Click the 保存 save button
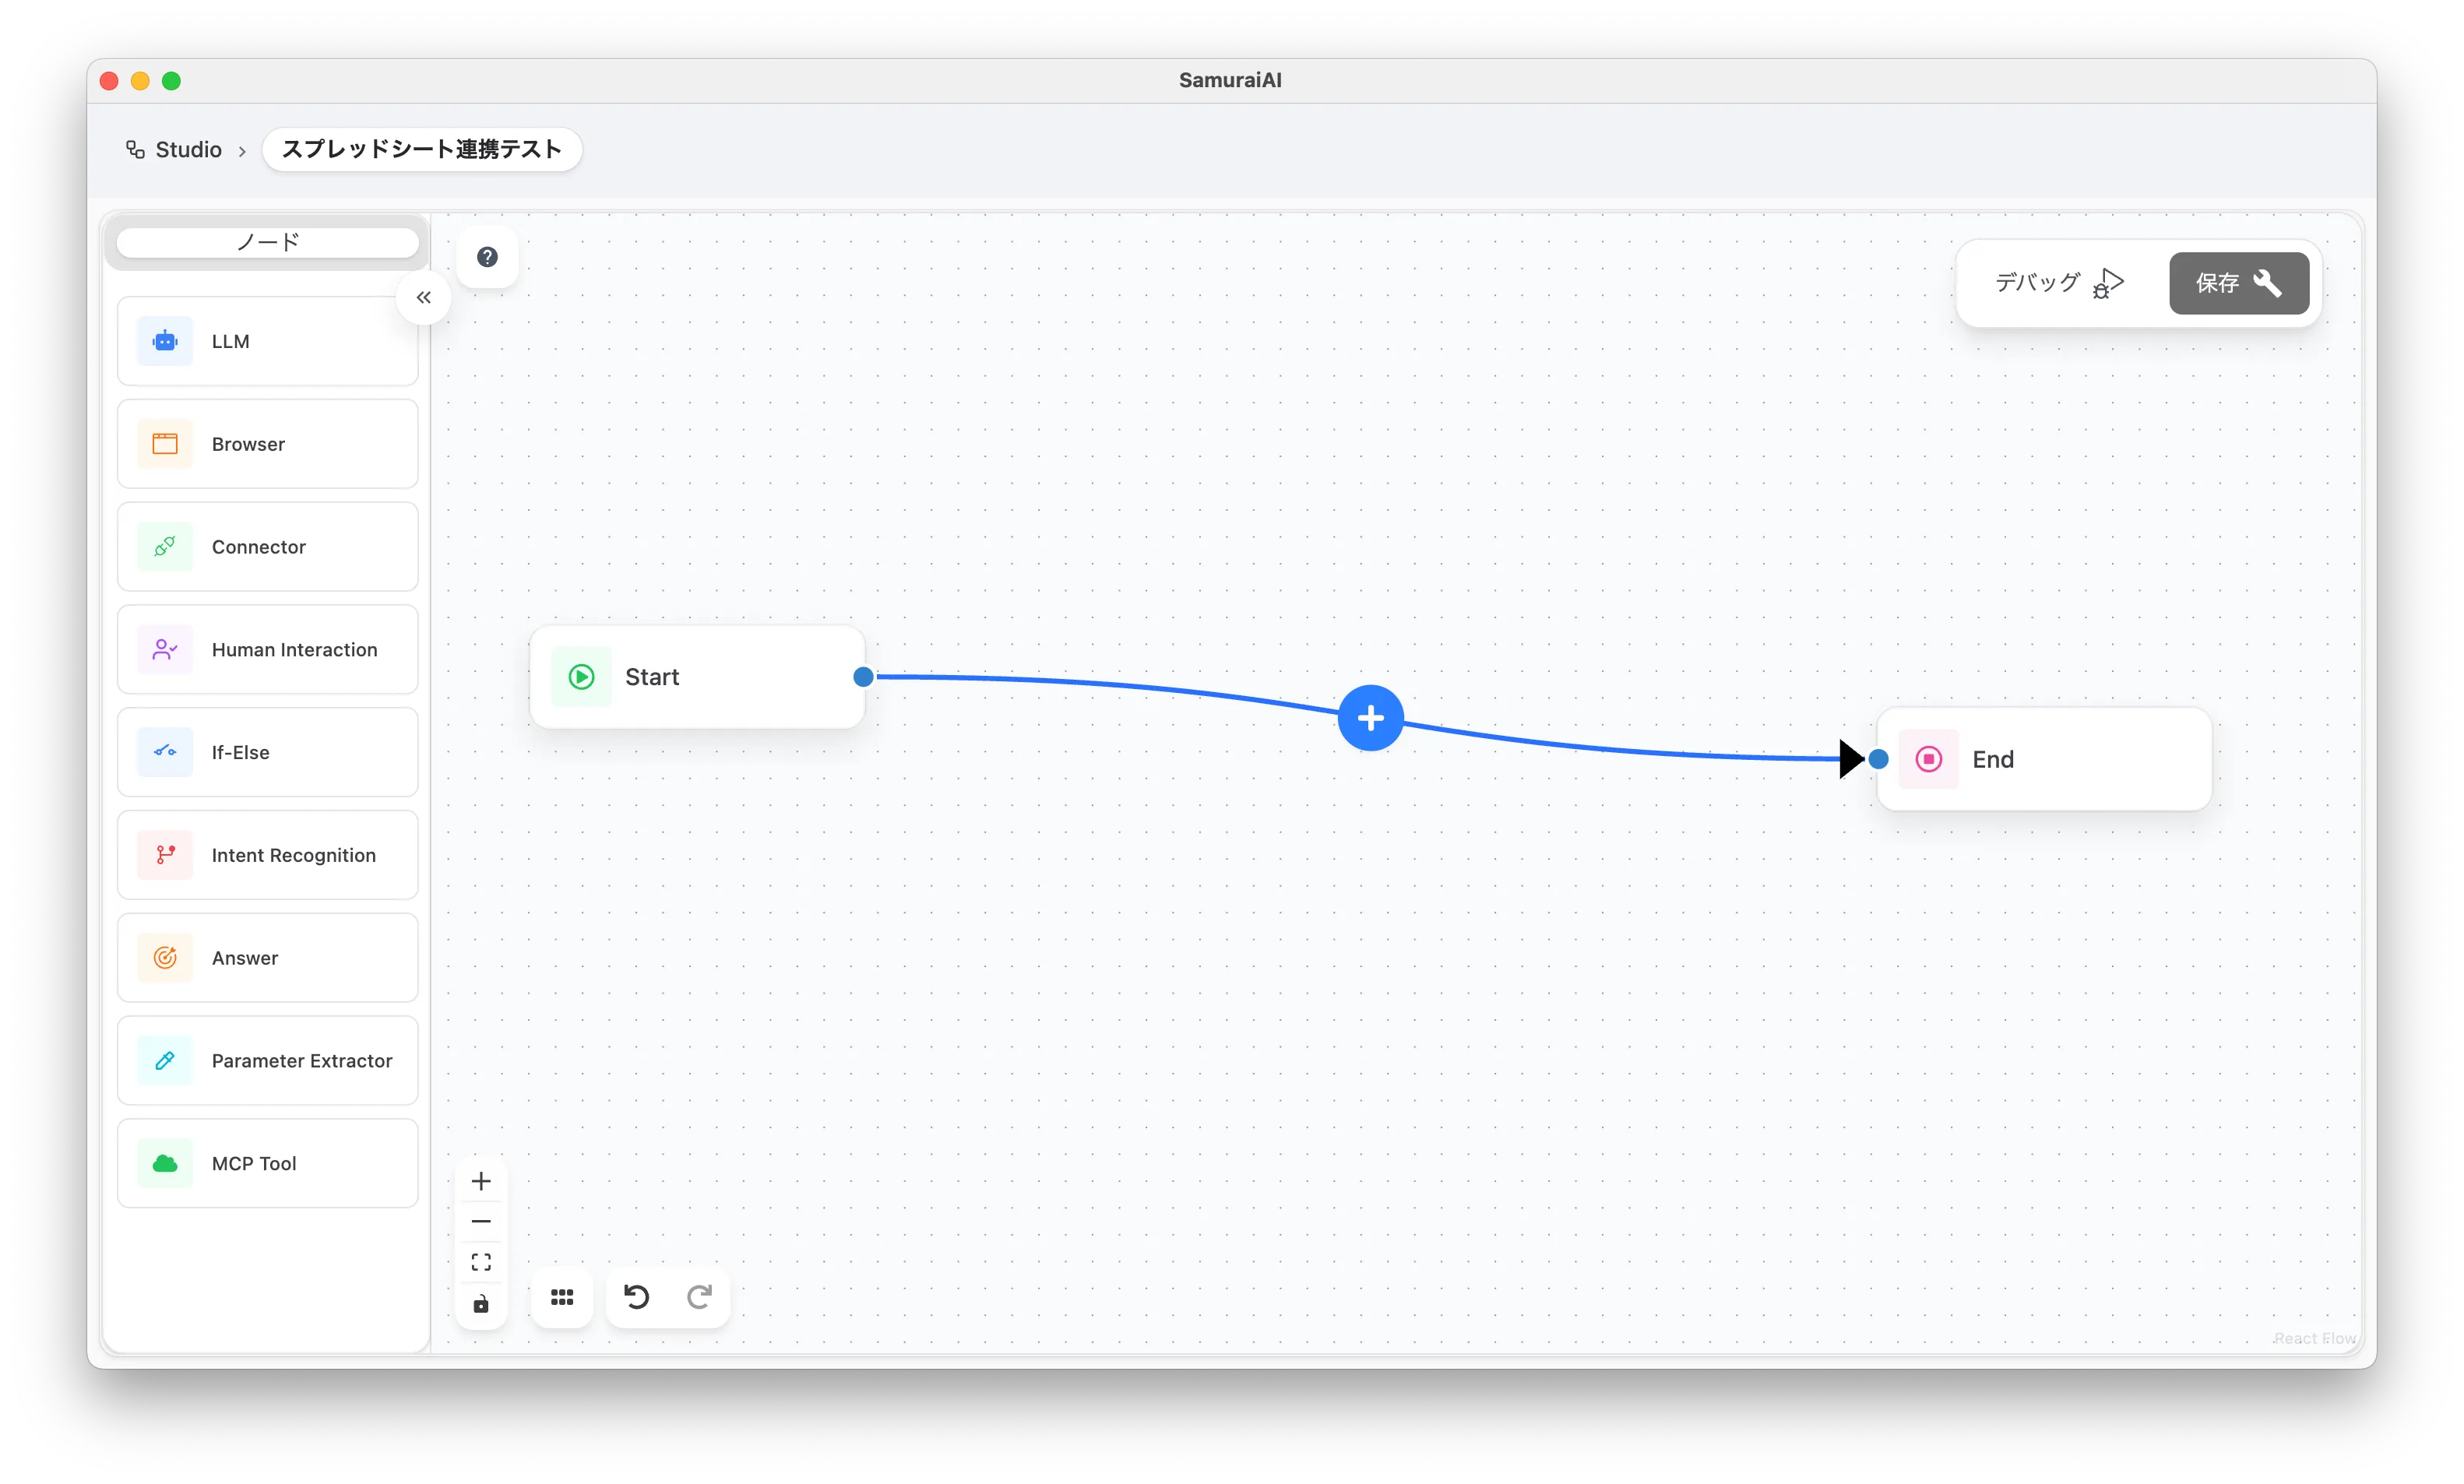2464x1484 pixels. (x=2238, y=283)
